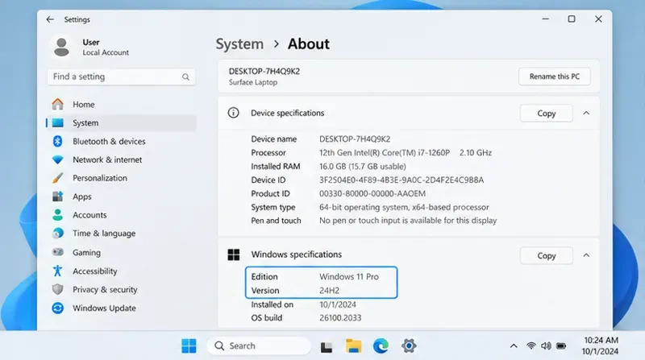Click the processor value i7-1260P
The width and height of the screenshot is (645, 360).
pyautogui.click(x=406, y=152)
